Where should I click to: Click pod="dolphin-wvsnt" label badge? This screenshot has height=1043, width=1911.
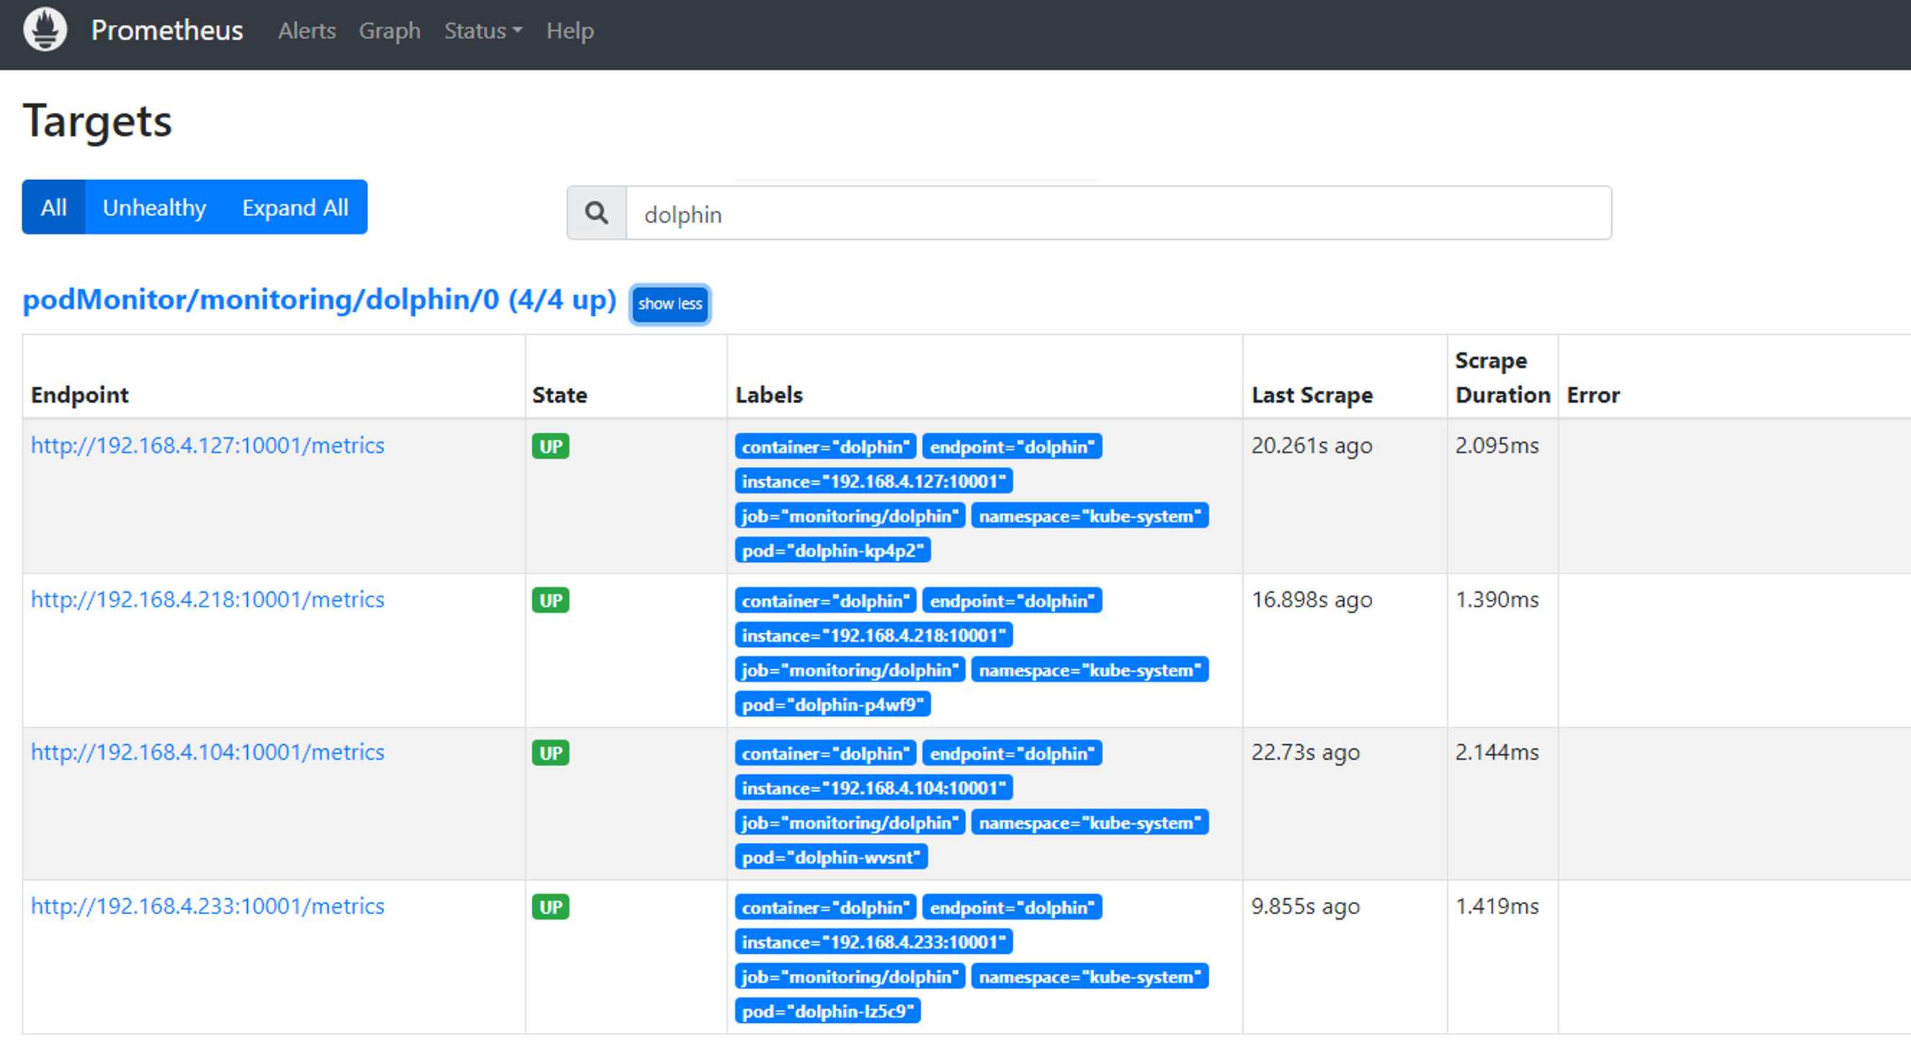point(831,858)
